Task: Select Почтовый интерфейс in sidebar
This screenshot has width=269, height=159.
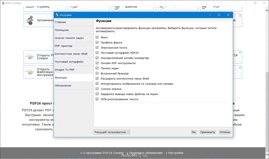Action: tap(74, 62)
